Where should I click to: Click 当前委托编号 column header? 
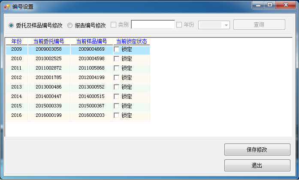pos(48,42)
